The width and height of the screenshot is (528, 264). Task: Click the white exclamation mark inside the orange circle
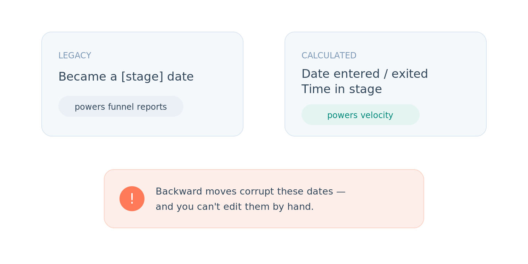click(x=132, y=199)
